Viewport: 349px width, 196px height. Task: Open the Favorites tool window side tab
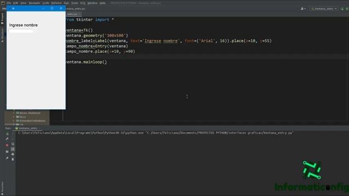click(x=2, y=188)
